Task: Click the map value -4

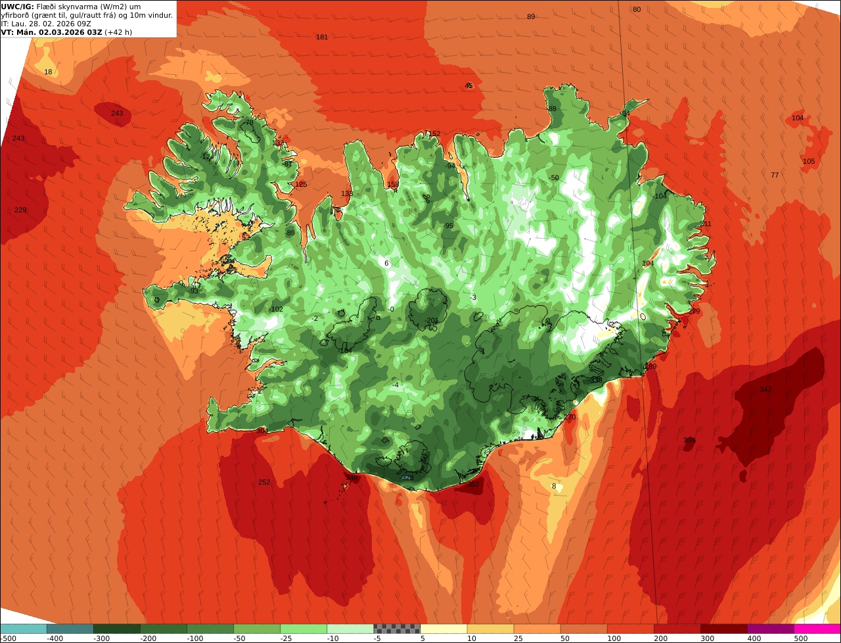Action: click(x=396, y=385)
